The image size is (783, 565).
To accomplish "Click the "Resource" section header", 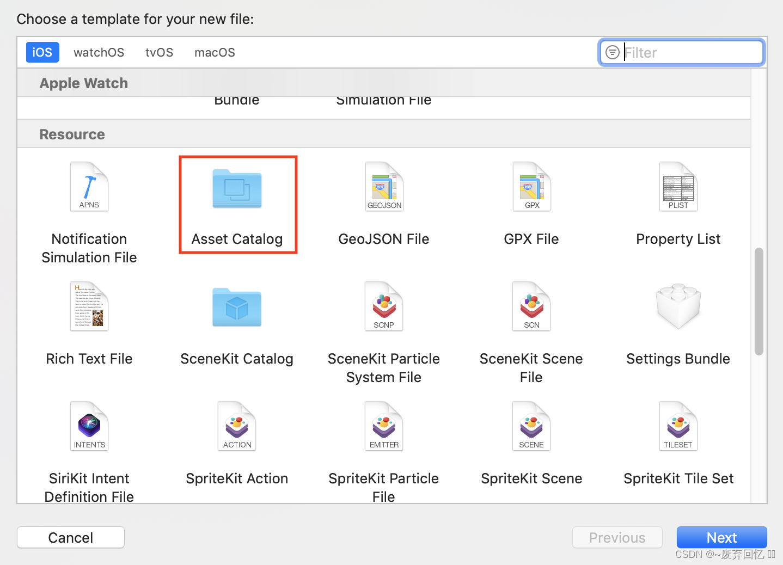I will click(72, 134).
